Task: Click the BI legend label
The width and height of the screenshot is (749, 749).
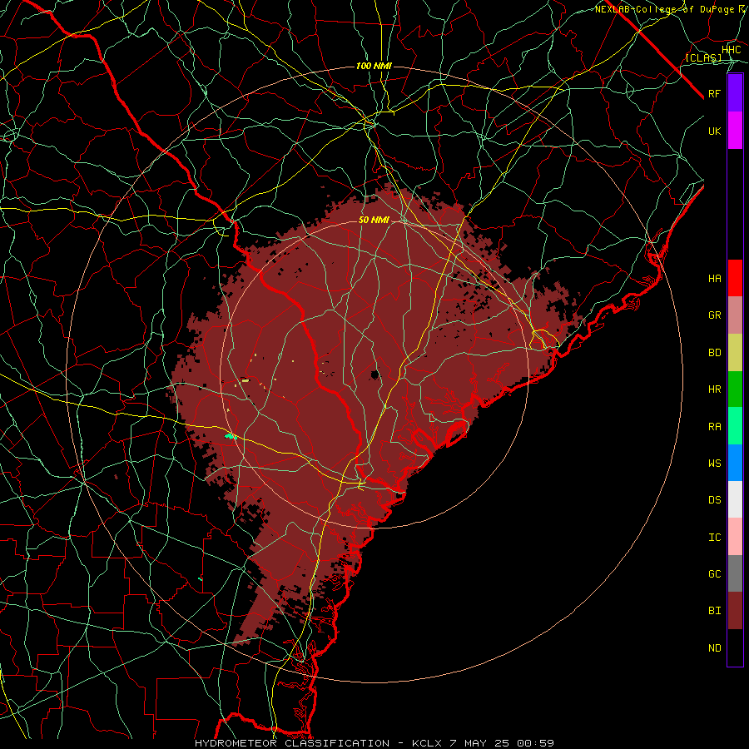Action: pyautogui.click(x=715, y=611)
